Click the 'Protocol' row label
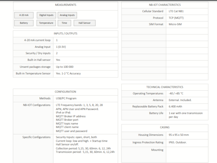This screenshot has width=217, height=163. [x=158, y=18]
